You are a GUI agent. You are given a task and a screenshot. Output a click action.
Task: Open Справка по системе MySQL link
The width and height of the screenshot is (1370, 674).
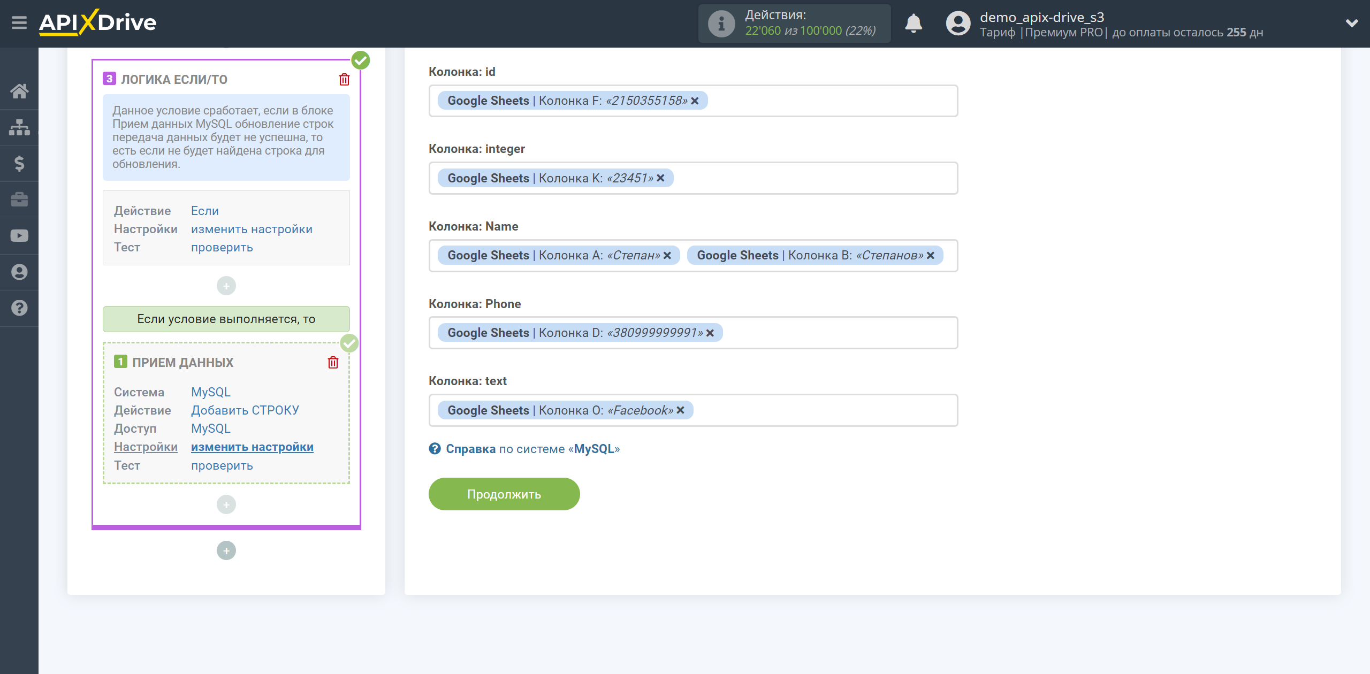[532, 449]
